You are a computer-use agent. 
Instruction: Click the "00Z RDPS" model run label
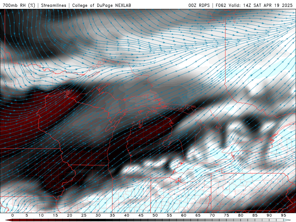199,5
